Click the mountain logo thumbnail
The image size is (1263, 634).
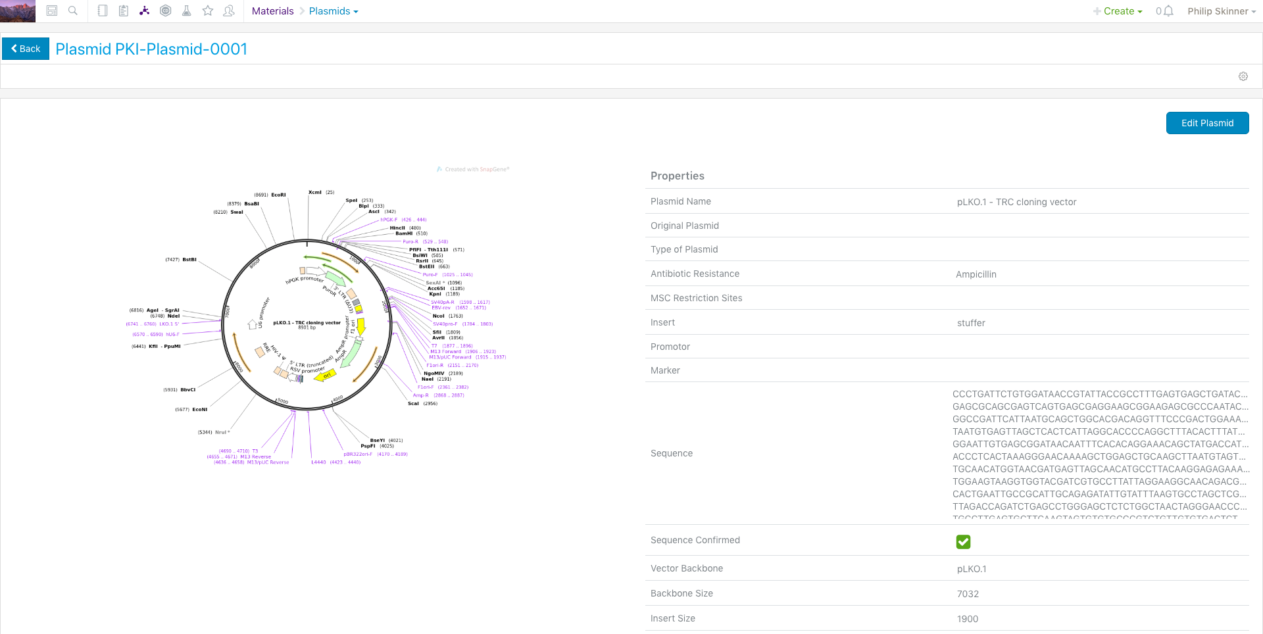coord(18,11)
